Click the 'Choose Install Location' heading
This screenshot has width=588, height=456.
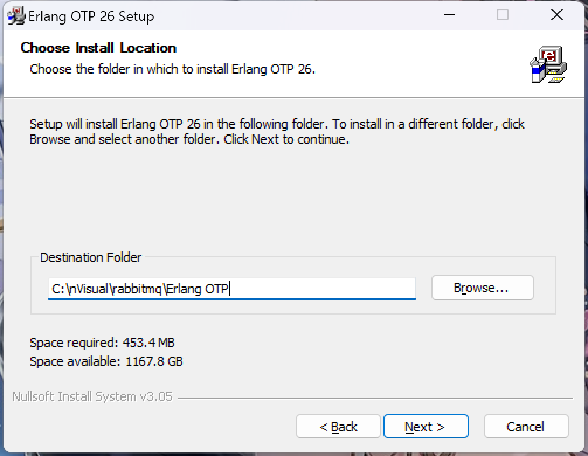click(98, 48)
